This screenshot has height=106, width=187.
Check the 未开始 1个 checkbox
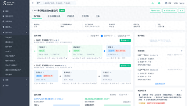pos(88,36)
